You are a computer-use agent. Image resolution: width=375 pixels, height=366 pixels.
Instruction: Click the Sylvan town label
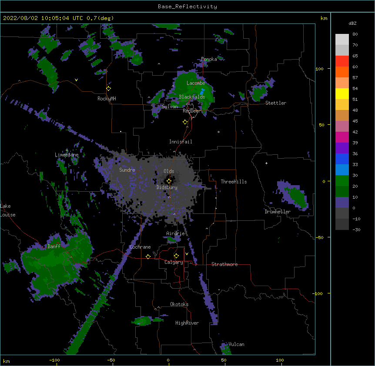click(x=170, y=106)
